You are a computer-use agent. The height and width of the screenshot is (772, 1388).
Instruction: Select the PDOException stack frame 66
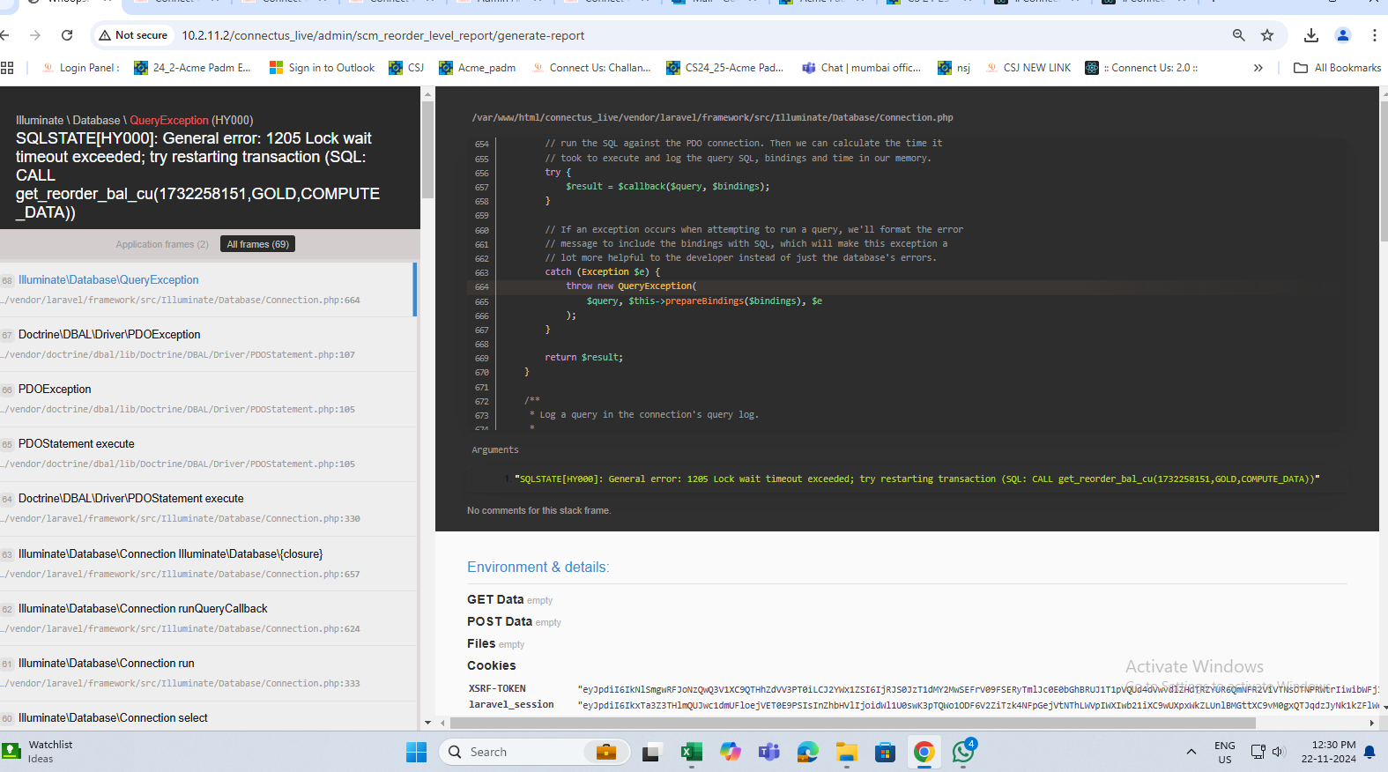(208, 398)
